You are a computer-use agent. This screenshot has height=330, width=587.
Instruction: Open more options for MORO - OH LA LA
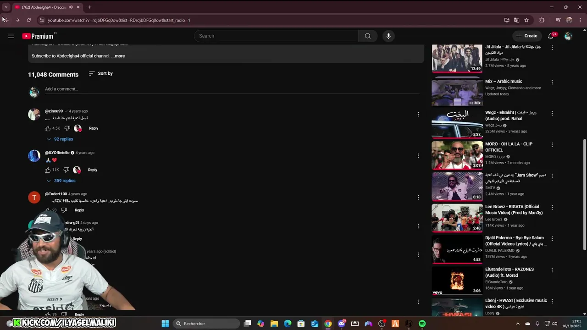coord(552,145)
